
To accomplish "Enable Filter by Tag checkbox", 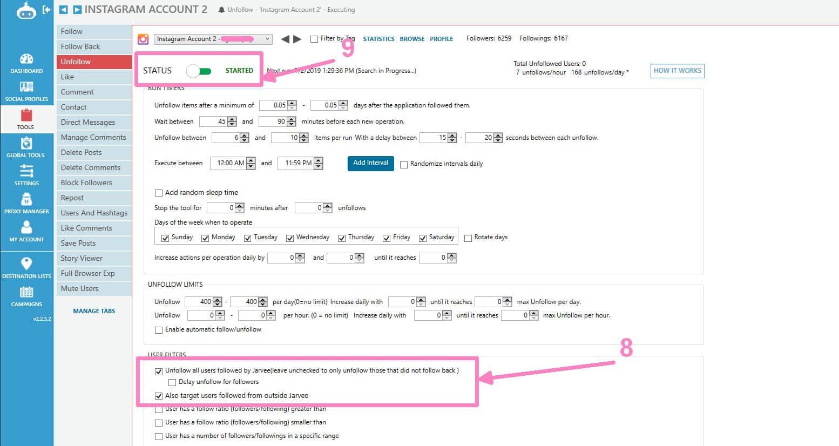I will pyautogui.click(x=314, y=39).
